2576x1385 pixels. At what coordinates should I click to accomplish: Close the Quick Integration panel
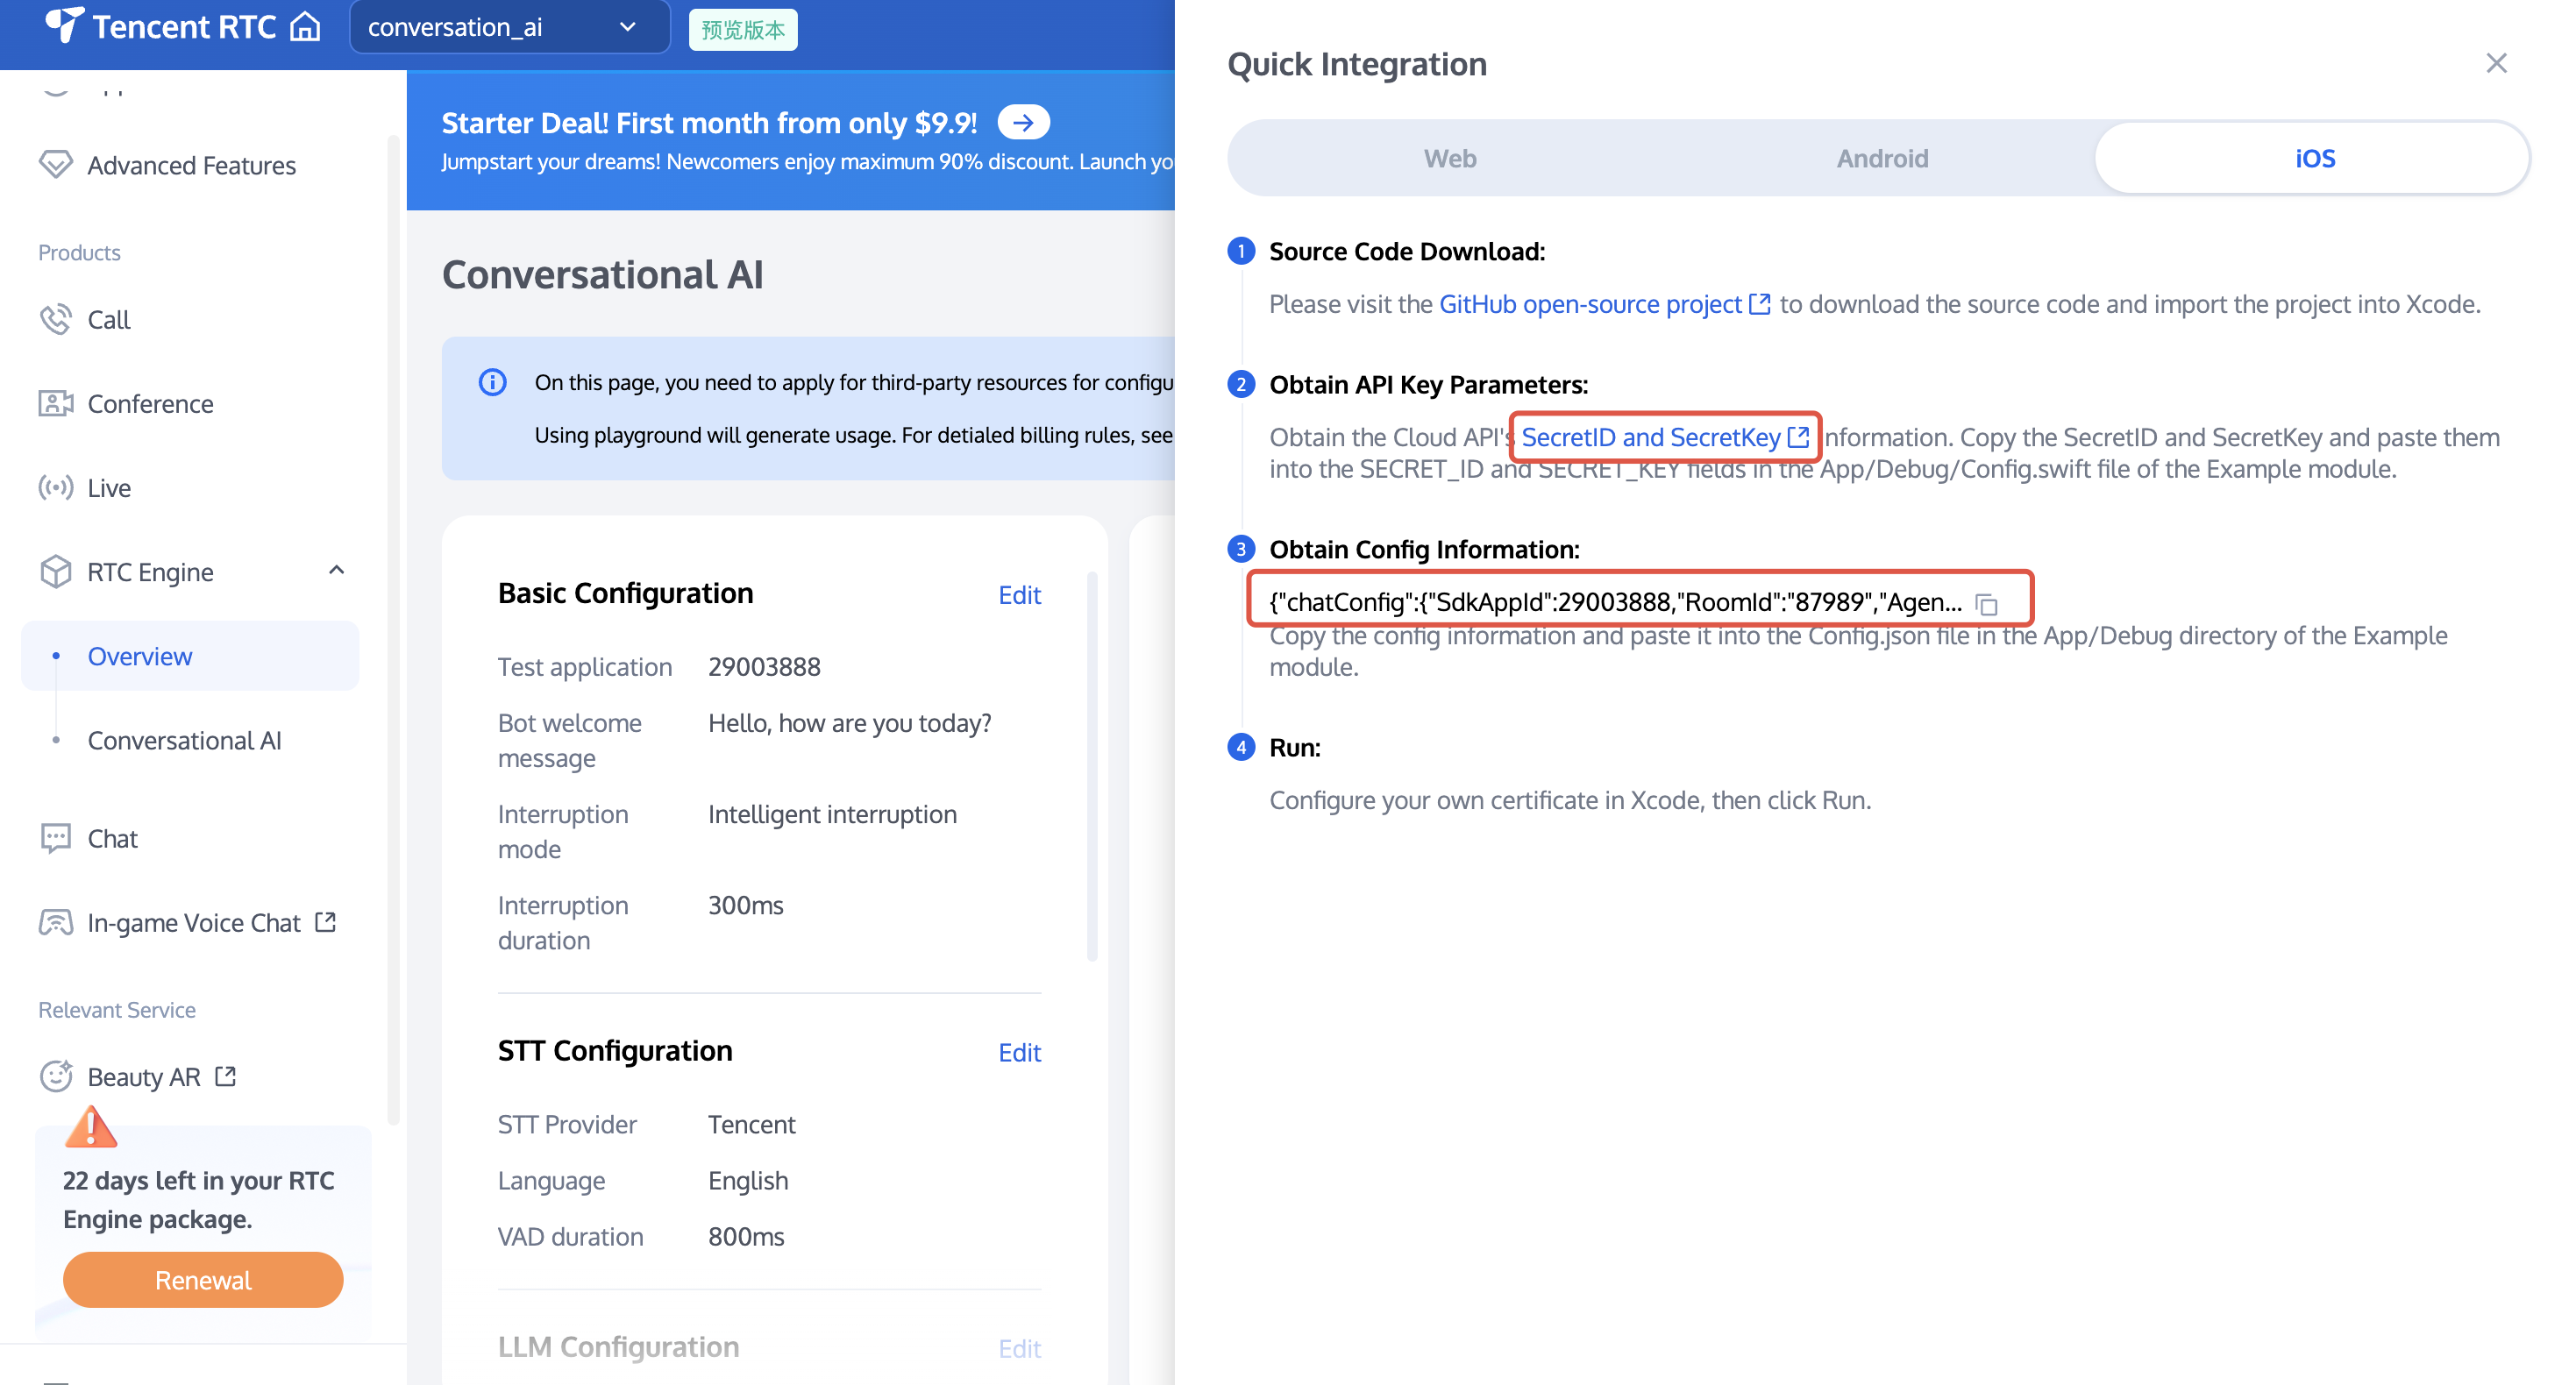(x=2496, y=63)
